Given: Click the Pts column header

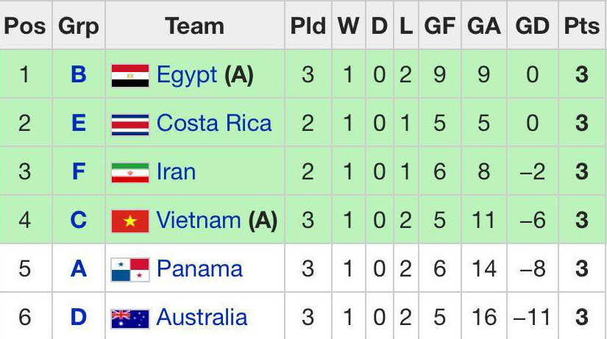Looking at the screenshot, I should (581, 26).
